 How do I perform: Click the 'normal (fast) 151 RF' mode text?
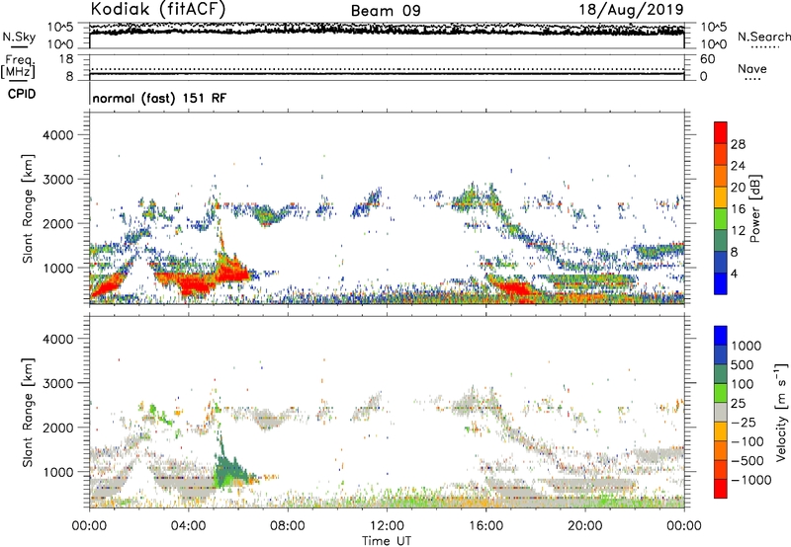tap(159, 98)
